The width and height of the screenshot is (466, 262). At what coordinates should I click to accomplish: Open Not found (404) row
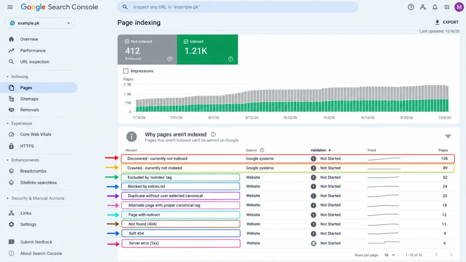tap(288, 224)
